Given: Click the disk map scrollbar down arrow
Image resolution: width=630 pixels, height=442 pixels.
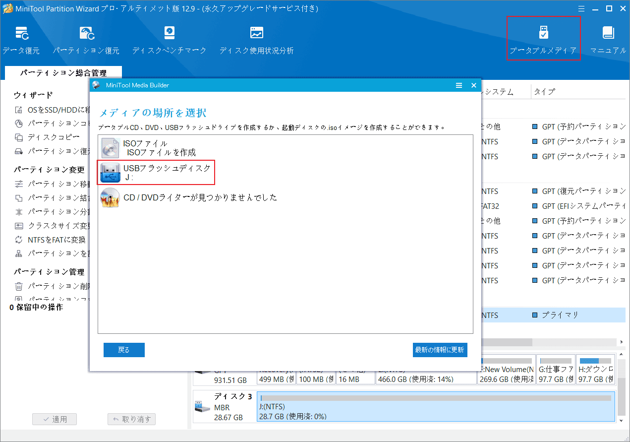Looking at the screenshot, I should coord(622,420).
